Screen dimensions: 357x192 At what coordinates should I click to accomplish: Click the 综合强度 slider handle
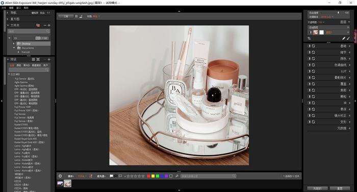tap(338, 13)
